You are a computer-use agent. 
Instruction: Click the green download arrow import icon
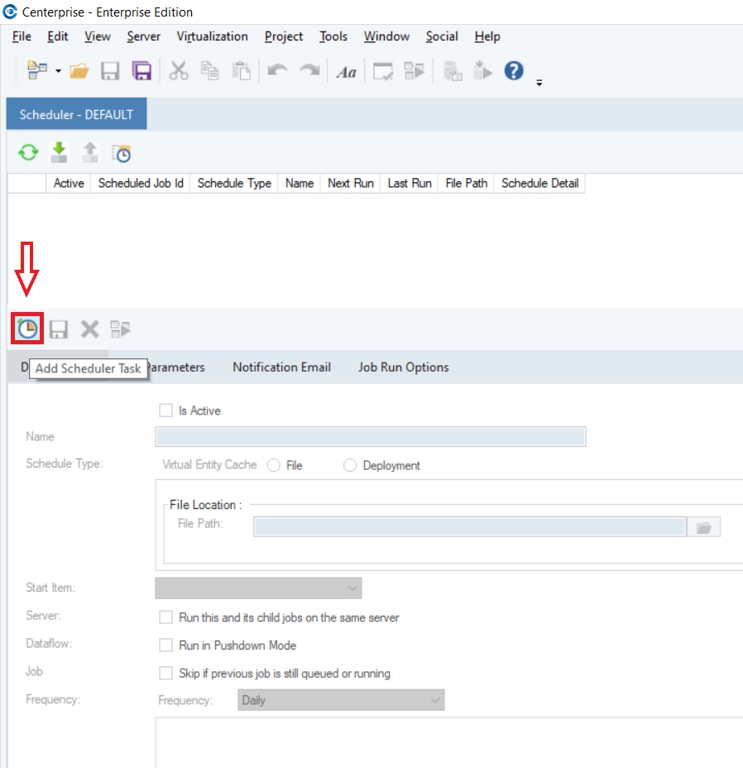[x=59, y=152]
